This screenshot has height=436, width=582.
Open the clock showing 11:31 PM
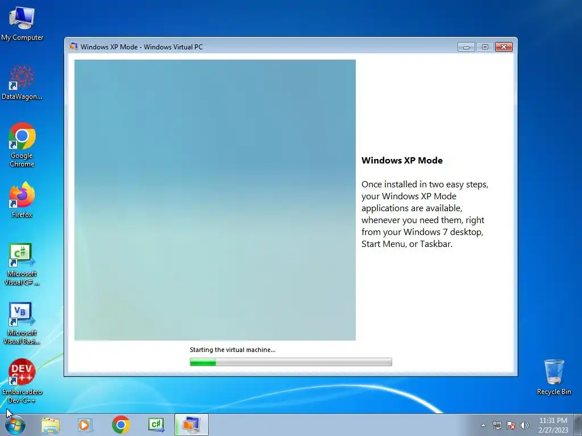pos(553,425)
